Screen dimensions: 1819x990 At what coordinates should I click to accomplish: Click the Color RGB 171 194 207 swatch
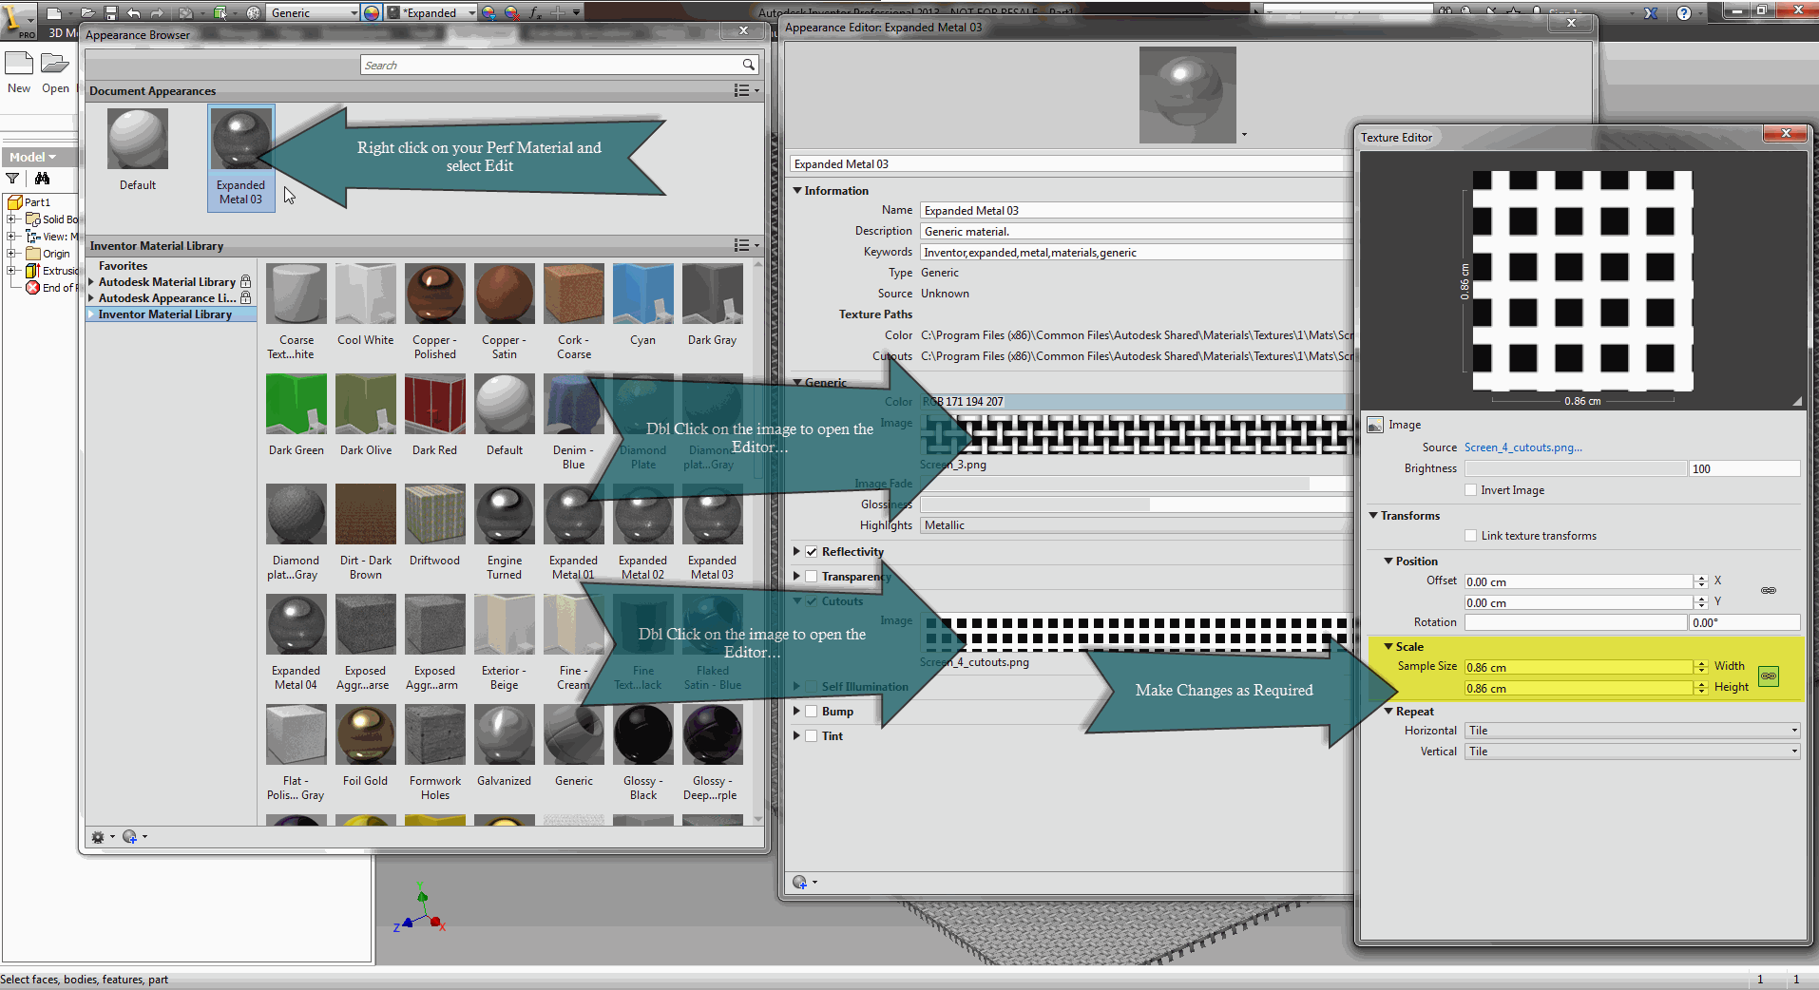(x=963, y=401)
